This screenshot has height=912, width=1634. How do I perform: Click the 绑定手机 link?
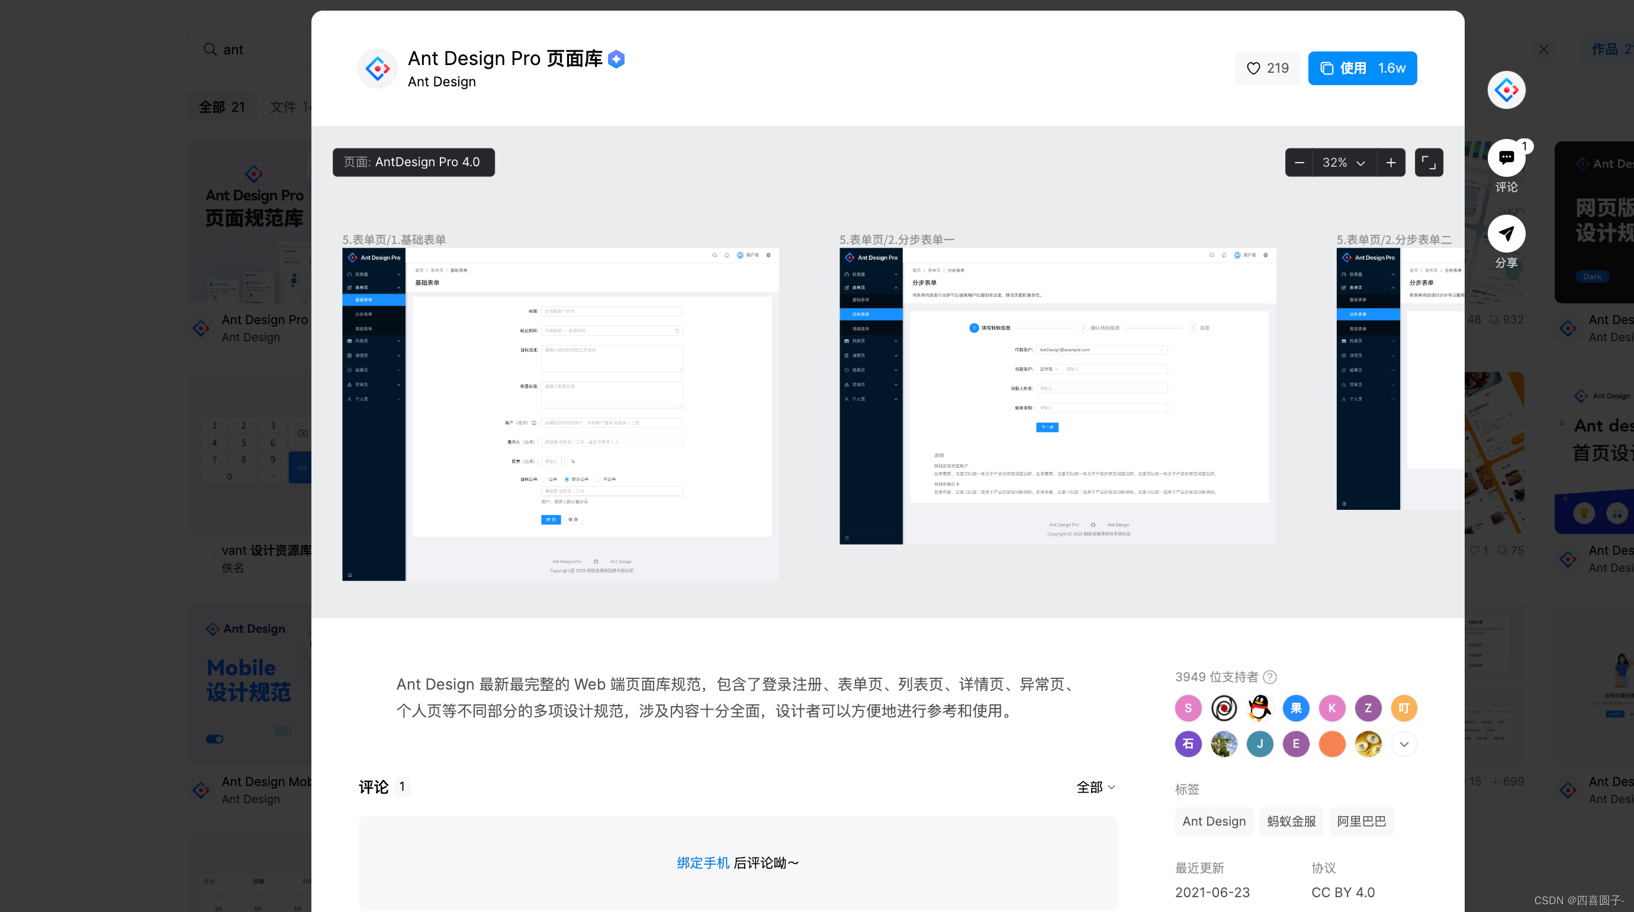pyautogui.click(x=703, y=862)
